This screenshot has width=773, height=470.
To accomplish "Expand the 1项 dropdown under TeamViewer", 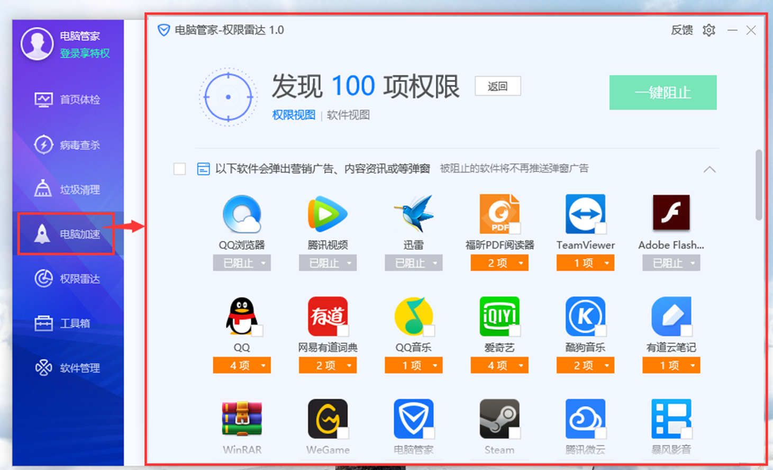I will click(585, 263).
